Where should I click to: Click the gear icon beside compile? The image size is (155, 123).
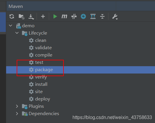pyautogui.click(x=31, y=55)
